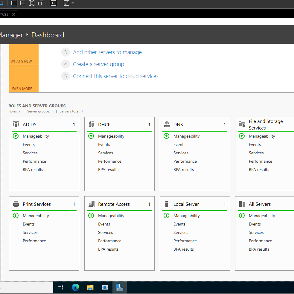Expand the stretch guest dropdown arrow

[x=73, y=3]
